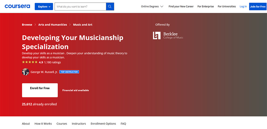The height and width of the screenshot is (129, 267).
Task: Open Financial aid available link
Action: coord(76,90)
